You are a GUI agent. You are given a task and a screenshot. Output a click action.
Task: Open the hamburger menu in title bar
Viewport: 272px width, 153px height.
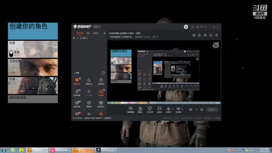[206, 27]
